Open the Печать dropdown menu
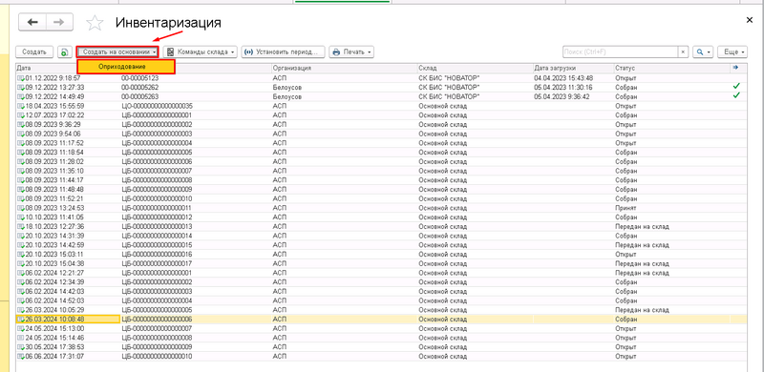Image resolution: width=764 pixels, height=372 pixels. [351, 52]
